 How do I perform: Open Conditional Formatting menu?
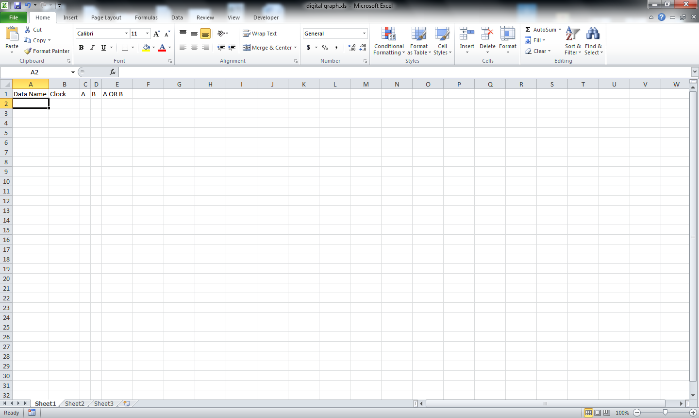(x=389, y=41)
